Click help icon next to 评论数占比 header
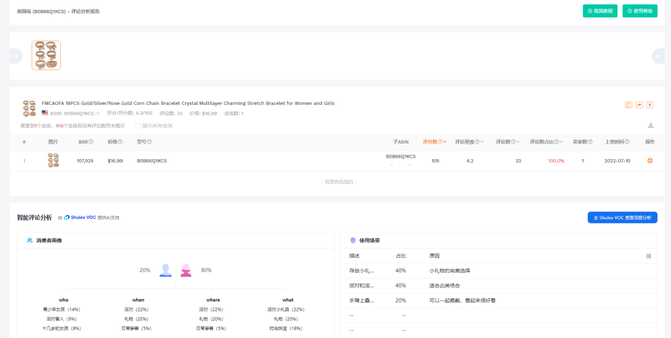 click(x=556, y=142)
